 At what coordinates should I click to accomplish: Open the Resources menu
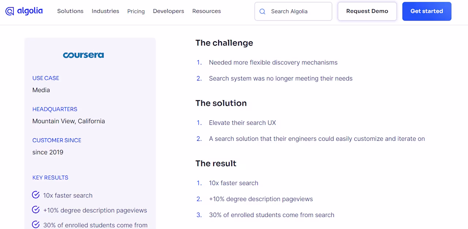coord(207,11)
